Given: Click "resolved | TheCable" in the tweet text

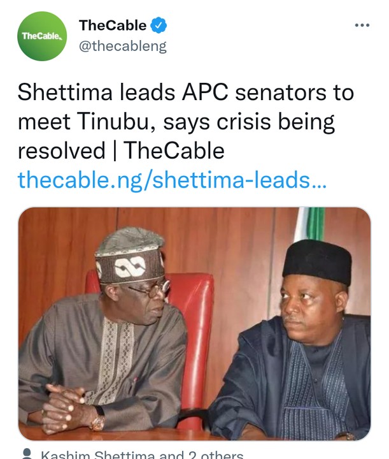Looking at the screenshot, I should [121, 151].
